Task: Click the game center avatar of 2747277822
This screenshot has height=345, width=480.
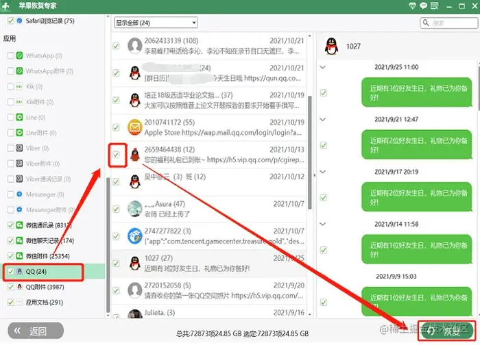Action: point(134,236)
